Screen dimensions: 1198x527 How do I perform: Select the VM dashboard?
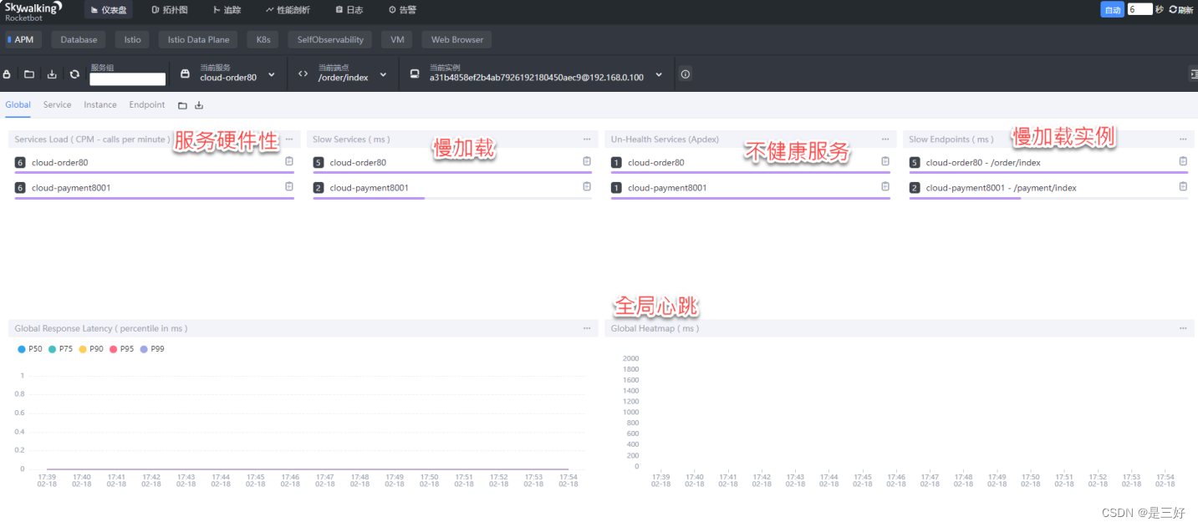click(x=397, y=39)
